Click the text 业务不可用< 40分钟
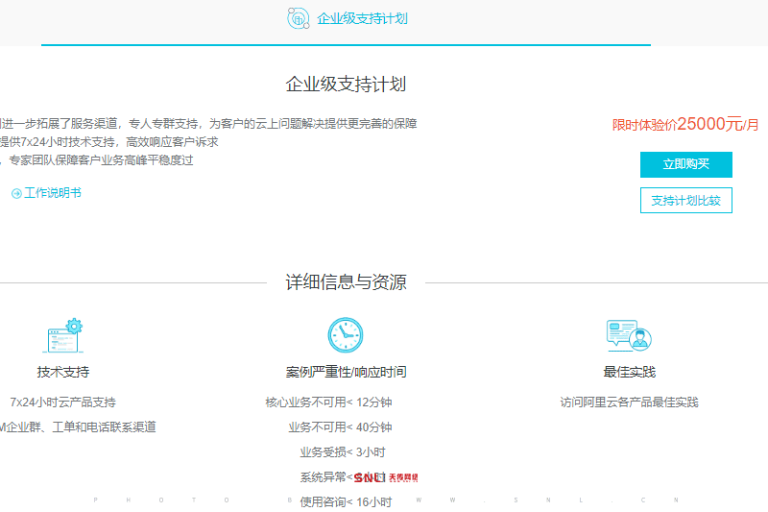 click(x=340, y=427)
